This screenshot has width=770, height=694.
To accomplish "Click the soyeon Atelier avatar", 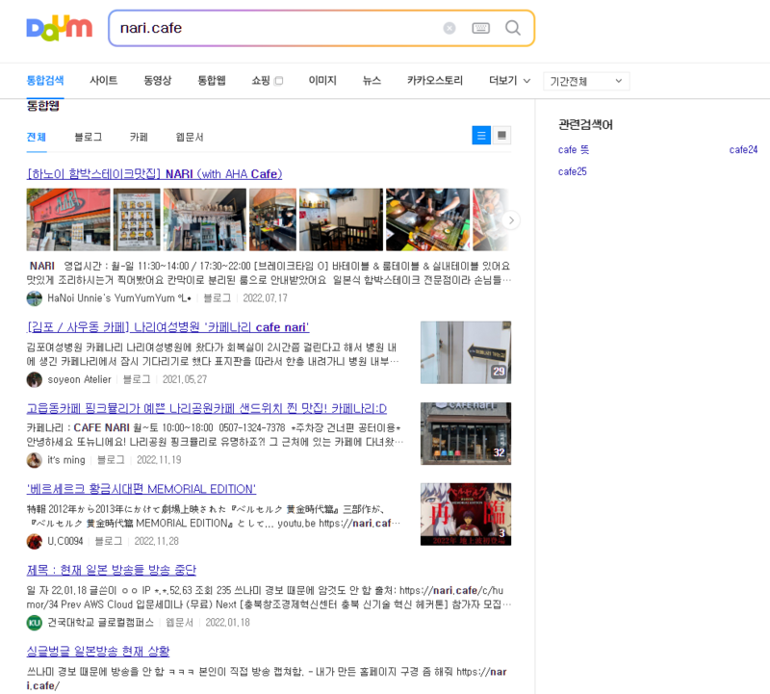I will point(35,379).
